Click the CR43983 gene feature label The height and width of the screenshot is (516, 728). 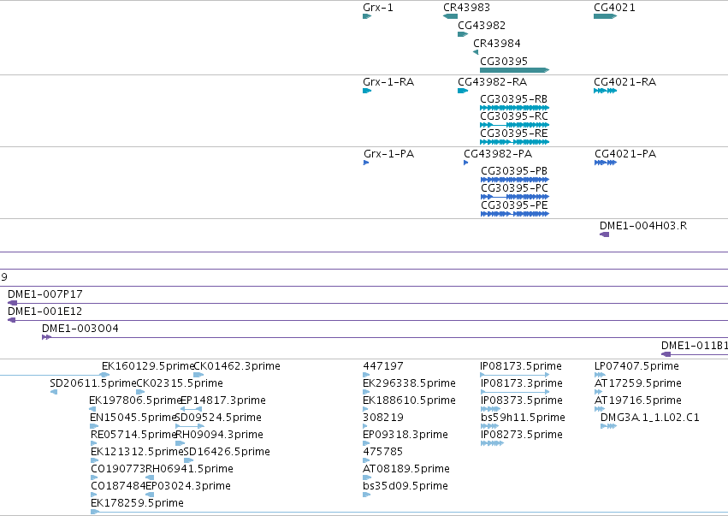point(466,8)
